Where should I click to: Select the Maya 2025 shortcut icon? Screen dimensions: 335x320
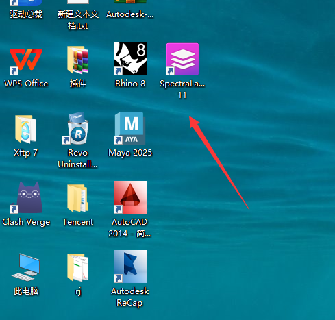pos(129,128)
